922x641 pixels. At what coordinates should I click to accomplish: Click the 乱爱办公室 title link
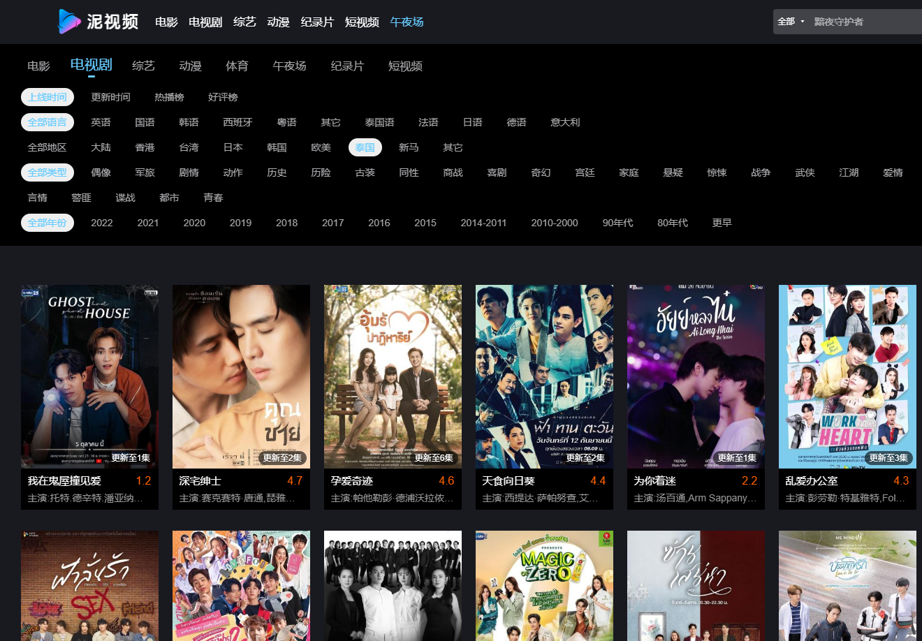pos(811,480)
